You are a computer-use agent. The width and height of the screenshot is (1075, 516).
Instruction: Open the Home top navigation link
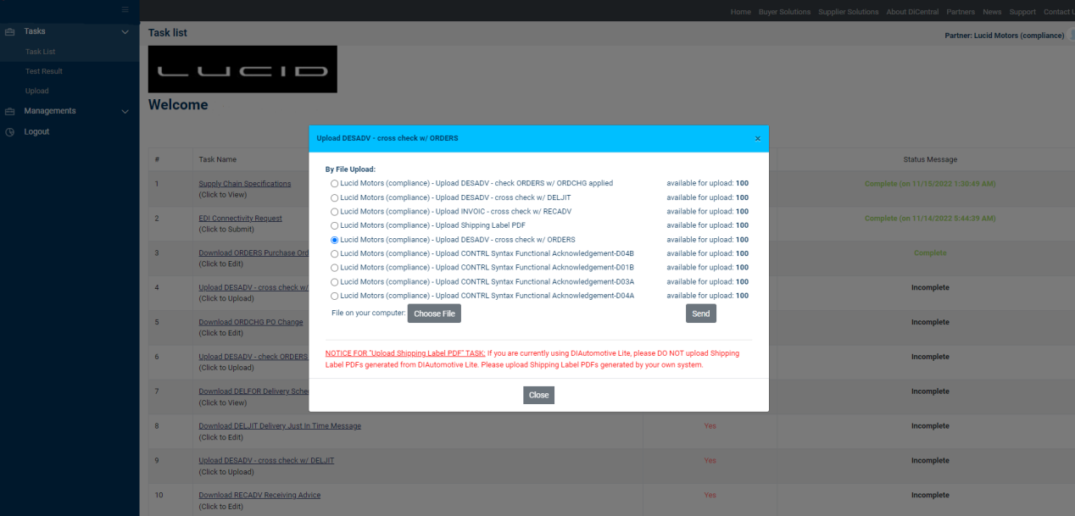(x=741, y=12)
